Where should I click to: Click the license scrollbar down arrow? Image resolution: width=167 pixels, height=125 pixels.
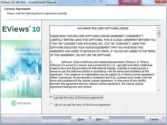(158, 90)
